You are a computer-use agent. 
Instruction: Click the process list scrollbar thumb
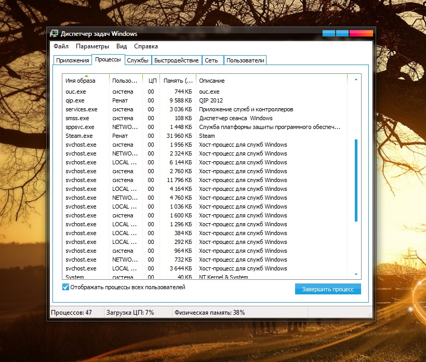pos(356,180)
